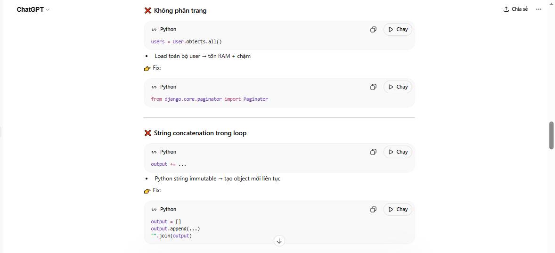Open the three-dots more options menu
555x253 pixels.
[539, 9]
